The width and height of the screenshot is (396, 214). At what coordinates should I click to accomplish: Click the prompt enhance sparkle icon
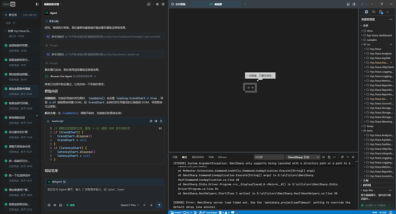pos(145,205)
